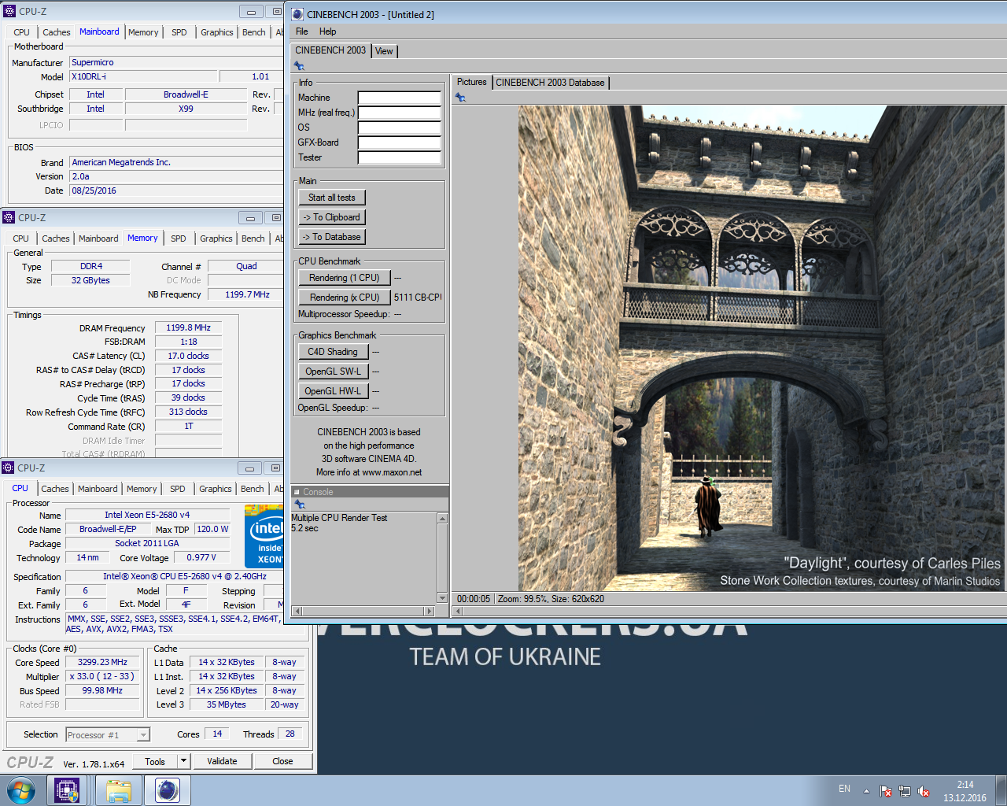
Task: Open the Windows Start menu orb
Action: click(x=21, y=790)
